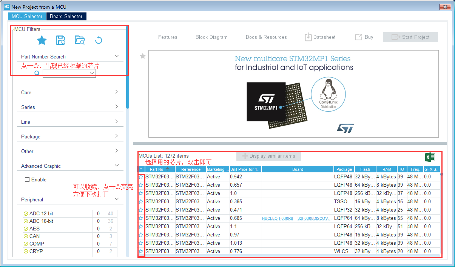Switch to the Board Selector tab

66,16
